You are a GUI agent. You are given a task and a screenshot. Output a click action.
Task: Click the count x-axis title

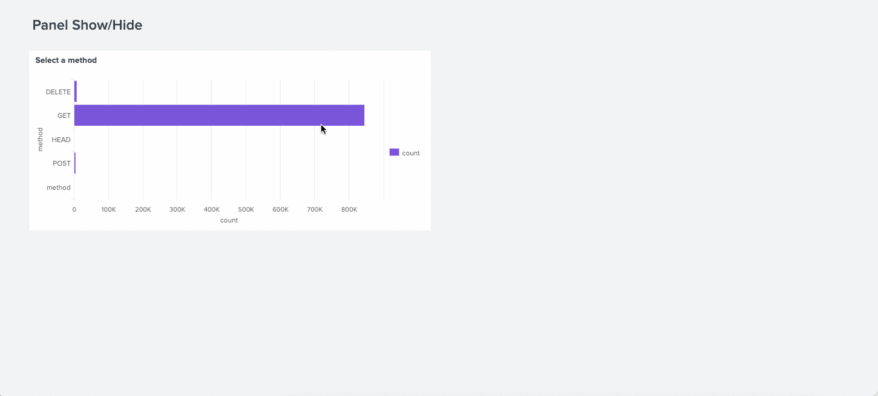[x=229, y=219]
